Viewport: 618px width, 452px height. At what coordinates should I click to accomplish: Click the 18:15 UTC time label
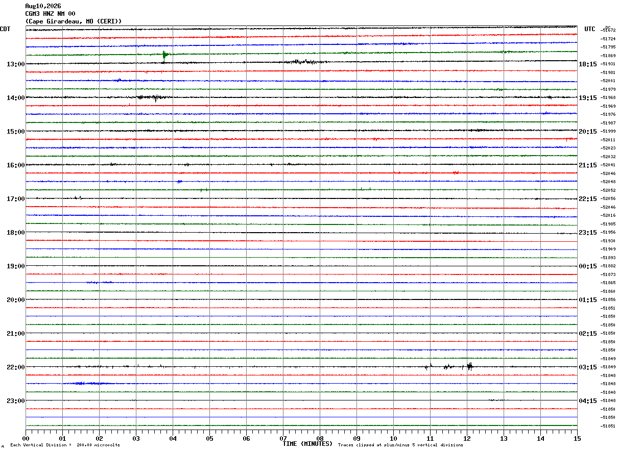click(x=588, y=64)
